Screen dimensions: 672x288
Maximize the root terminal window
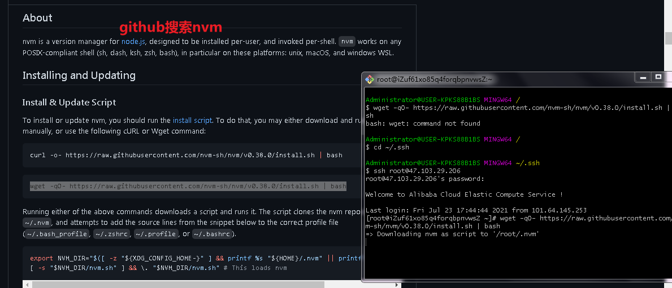pyautogui.click(x=658, y=77)
